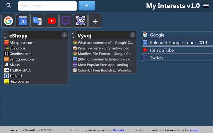Viewport: 213px width, 133px height.
Task: Click the Chrome icon beside Manifest File Format
Action: tap(75, 54)
